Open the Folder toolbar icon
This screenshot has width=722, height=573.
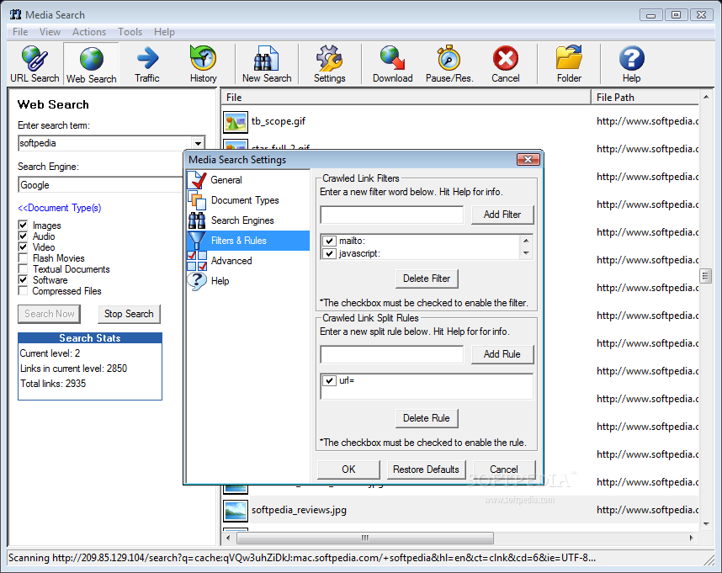(x=569, y=58)
